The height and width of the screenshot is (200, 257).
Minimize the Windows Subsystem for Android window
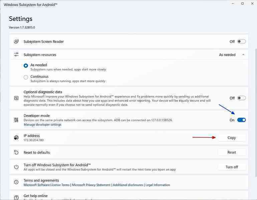click(x=233, y=4)
